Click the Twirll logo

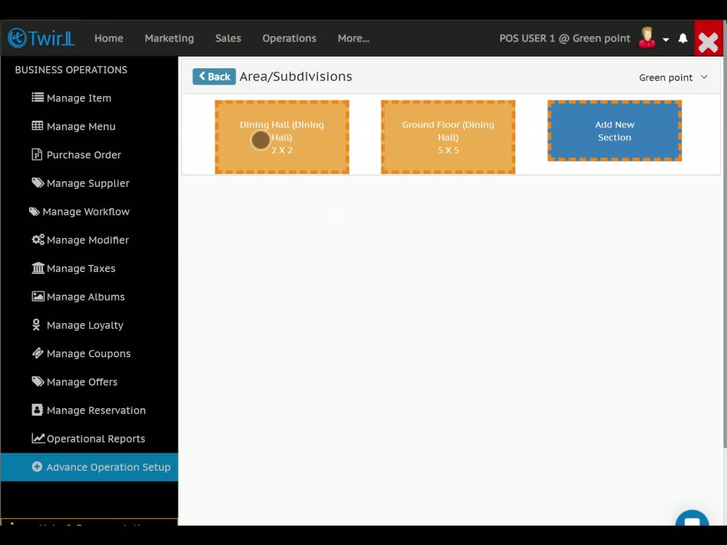click(41, 38)
